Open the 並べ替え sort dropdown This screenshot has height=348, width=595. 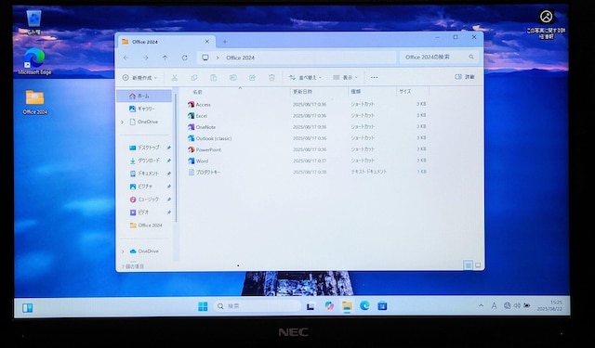click(x=305, y=78)
